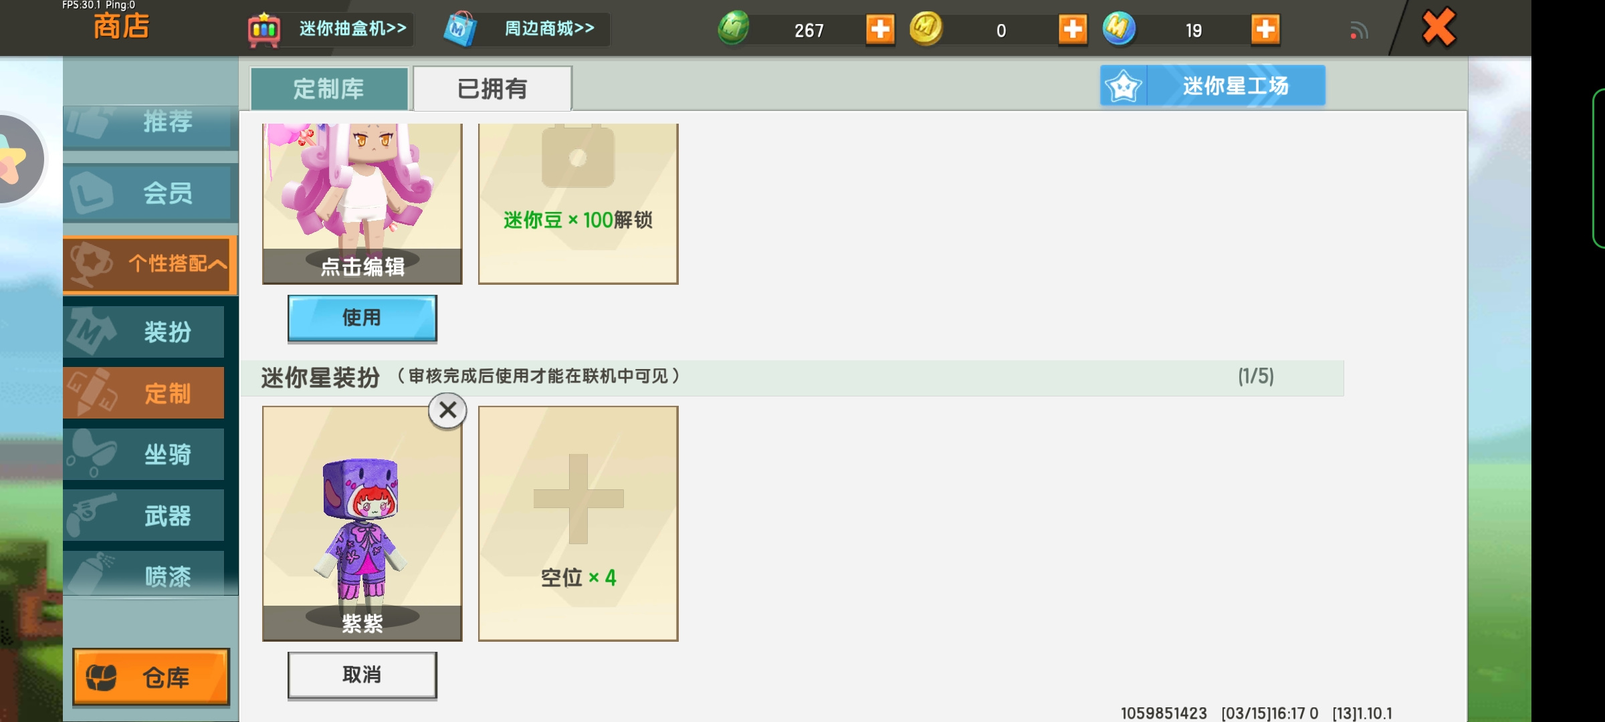Open the 迷你抽盒机 blind box machine
Viewport: 1605px width, 722px height.
click(329, 29)
